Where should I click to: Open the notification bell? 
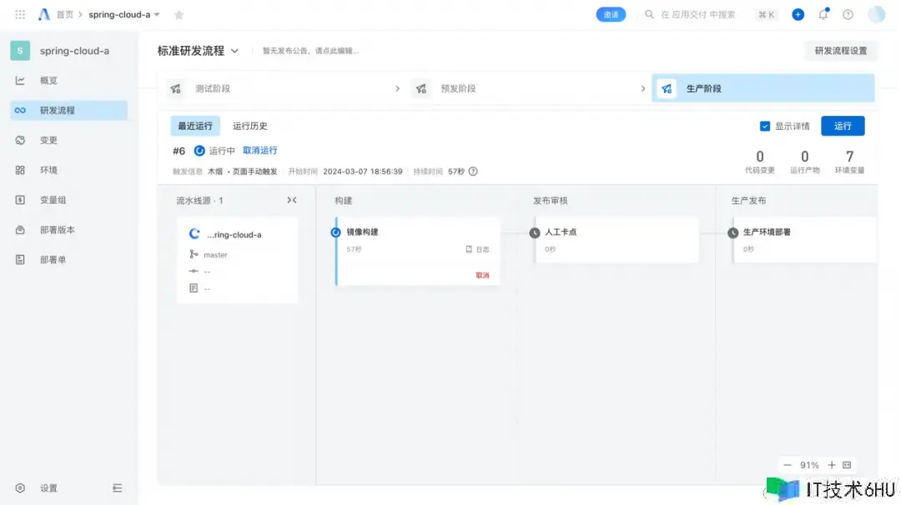point(823,14)
